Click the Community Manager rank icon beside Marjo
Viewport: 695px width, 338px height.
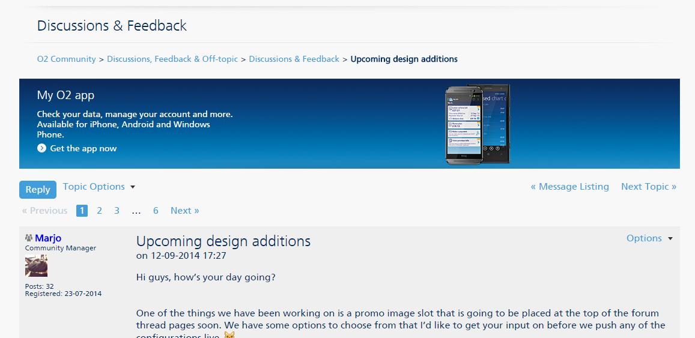pos(29,238)
